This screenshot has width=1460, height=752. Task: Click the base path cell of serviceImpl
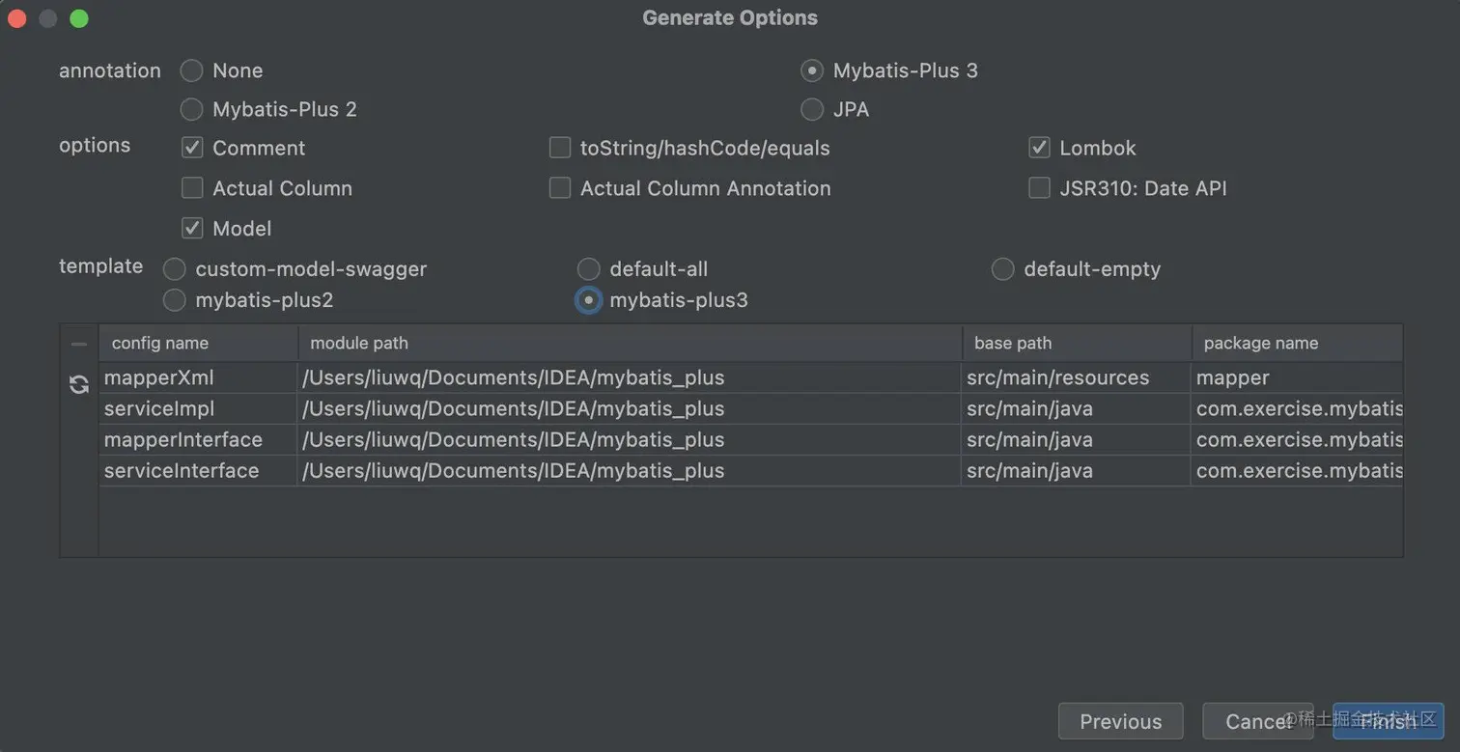pyautogui.click(x=1077, y=408)
